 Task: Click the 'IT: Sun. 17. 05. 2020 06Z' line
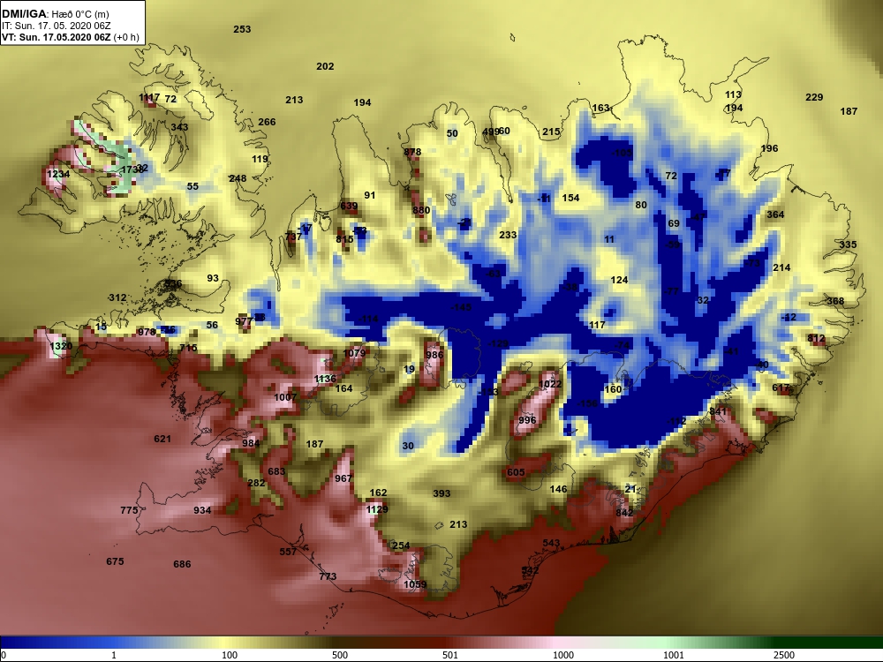pyautogui.click(x=56, y=26)
